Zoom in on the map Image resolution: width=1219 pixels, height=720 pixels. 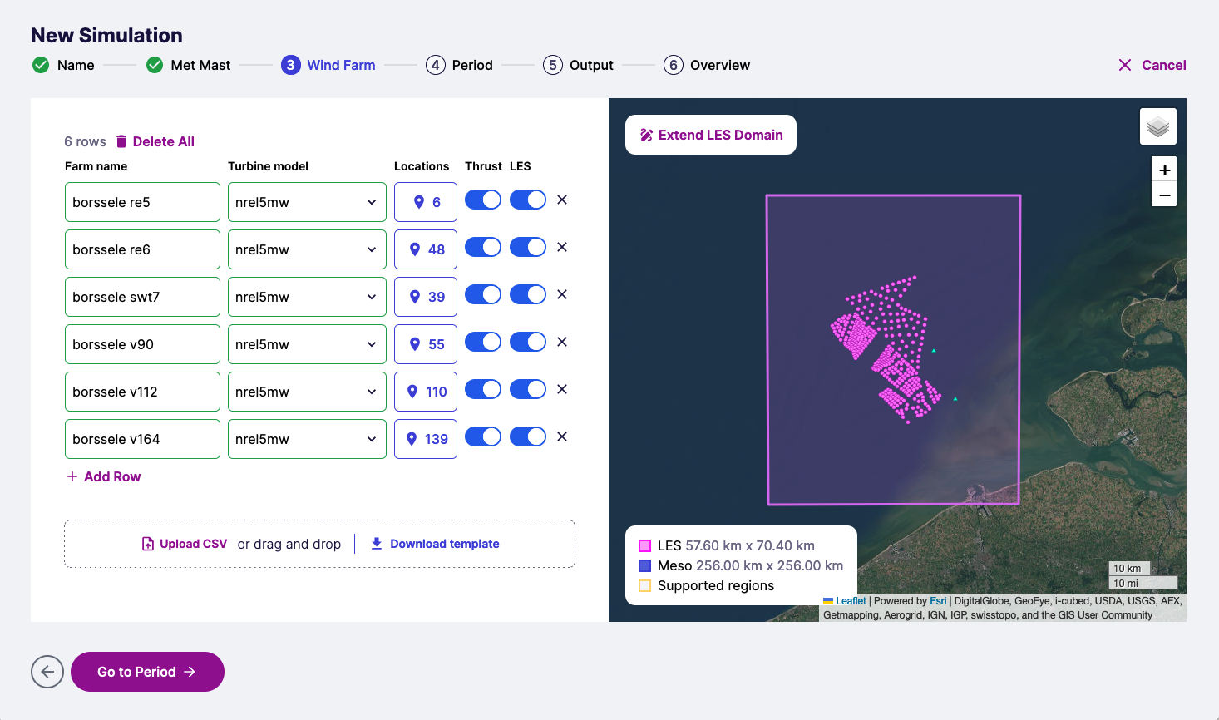pos(1164,170)
